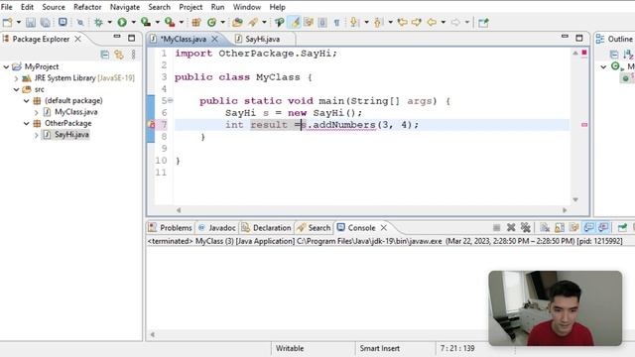Open the Run dropdown arrow
The width and height of the screenshot is (635, 357).
tap(133, 22)
